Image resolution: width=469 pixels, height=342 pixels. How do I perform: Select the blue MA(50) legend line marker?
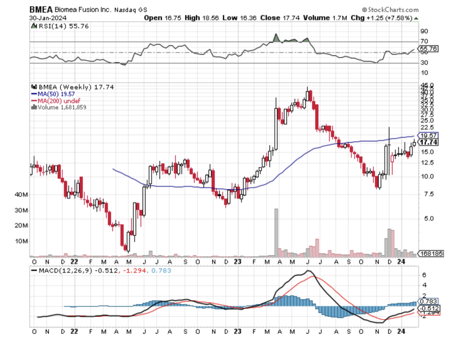tap(34, 94)
